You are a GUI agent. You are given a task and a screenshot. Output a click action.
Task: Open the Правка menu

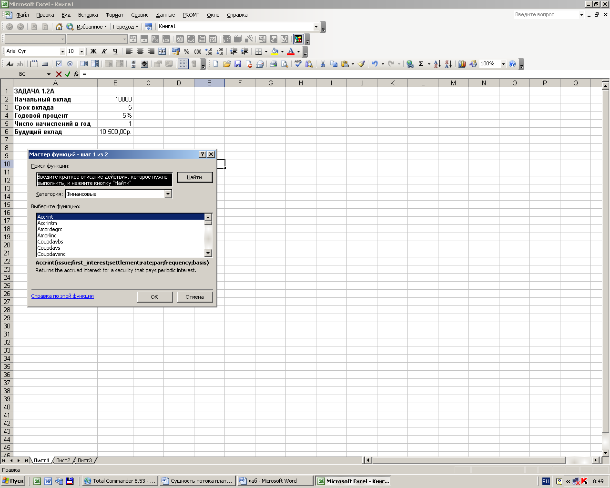click(45, 15)
